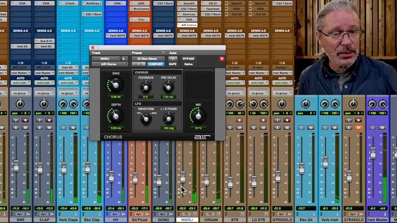
Task: Click the red target button in plugin header
Action: [222, 59]
